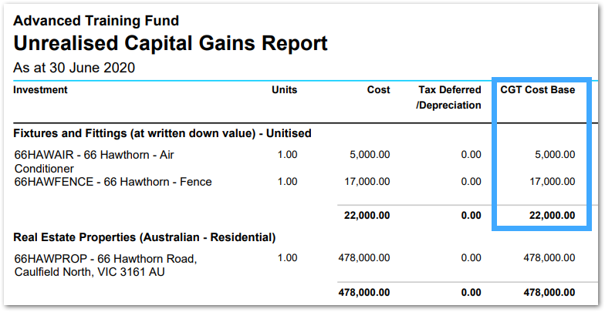Click the Units column header

(x=284, y=89)
